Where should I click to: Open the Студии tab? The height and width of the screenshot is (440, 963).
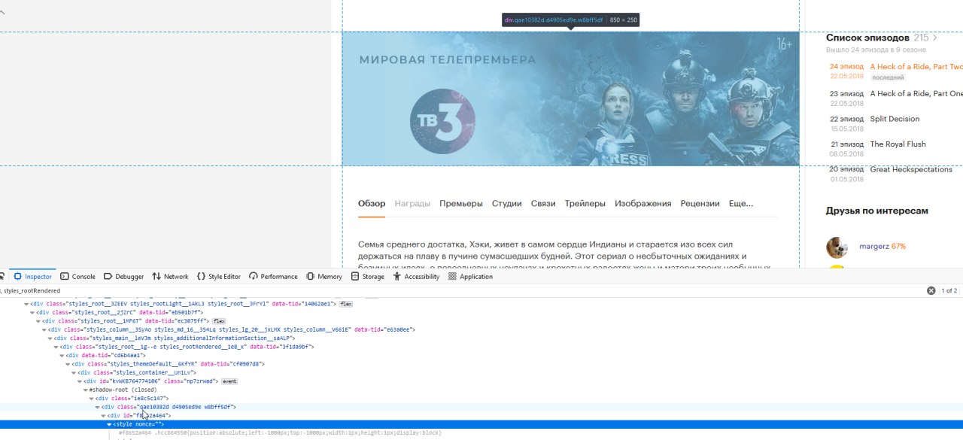pyautogui.click(x=507, y=204)
